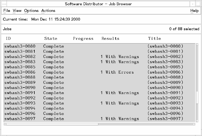Select job swbash3-0086 with errors

(x=20, y=72)
